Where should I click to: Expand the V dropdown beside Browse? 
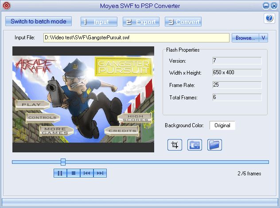click(x=264, y=38)
